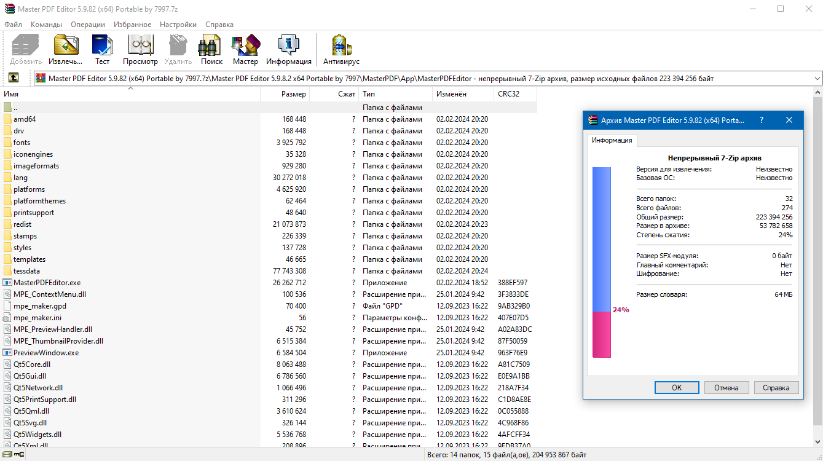The width and height of the screenshot is (823, 461).
Task: Click the Test archive icon
Action: click(102, 49)
